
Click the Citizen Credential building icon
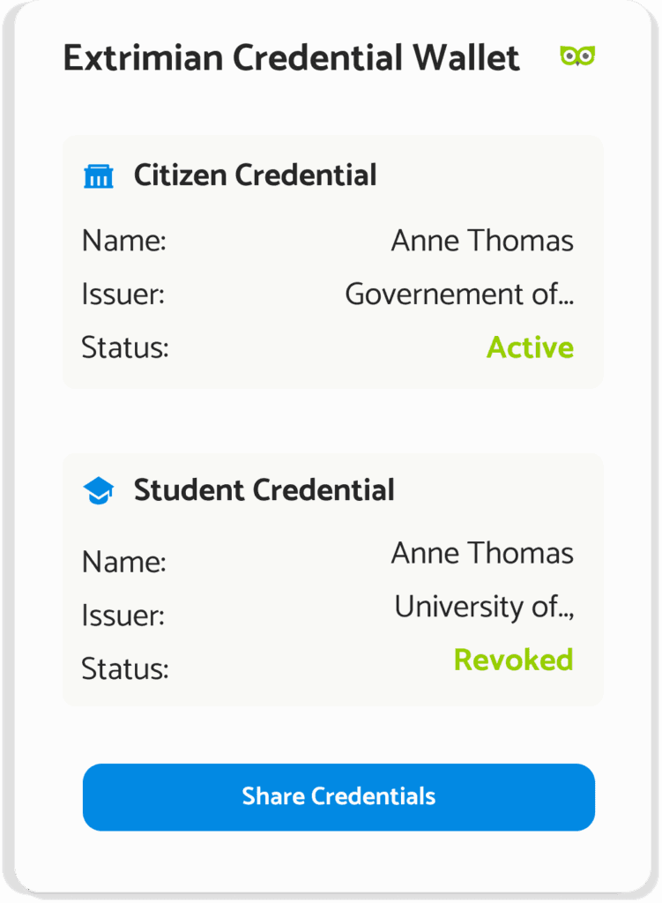click(99, 176)
